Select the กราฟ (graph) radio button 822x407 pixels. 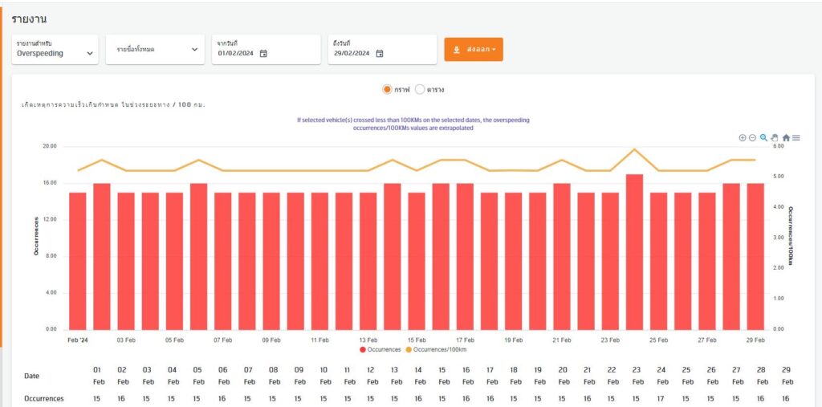pyautogui.click(x=387, y=89)
